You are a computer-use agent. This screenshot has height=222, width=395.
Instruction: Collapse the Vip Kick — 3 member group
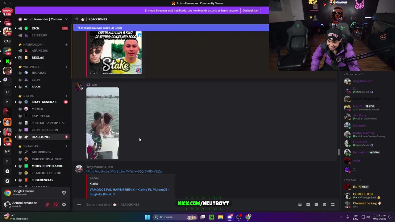click(353, 180)
